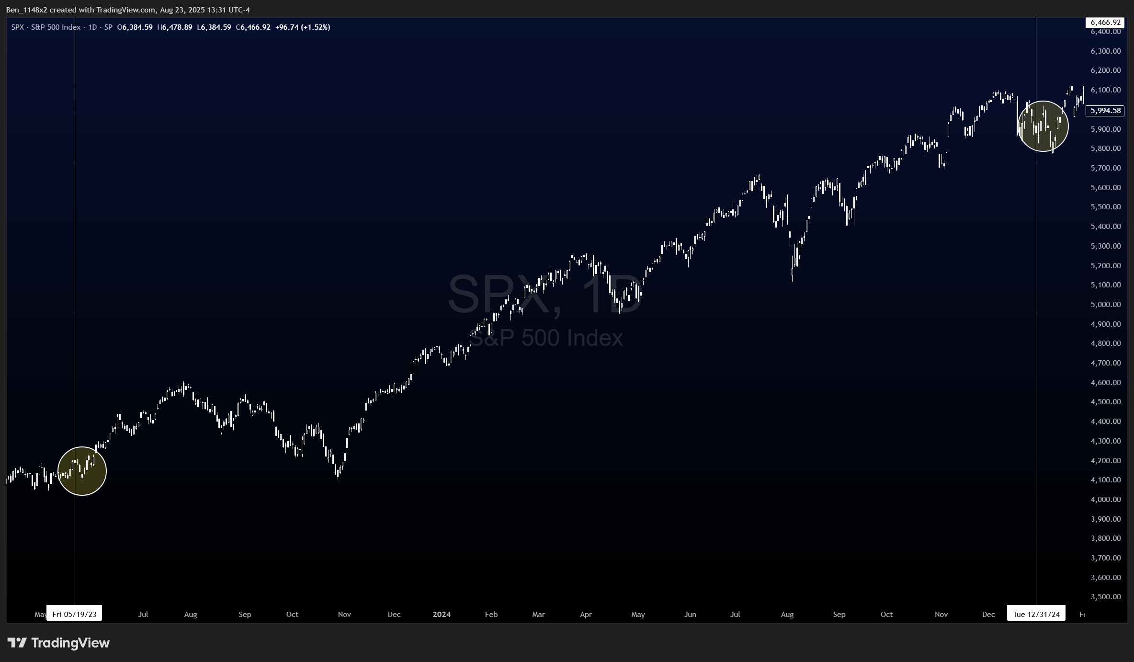Click the highlighted circle near December 2024

(1043, 126)
